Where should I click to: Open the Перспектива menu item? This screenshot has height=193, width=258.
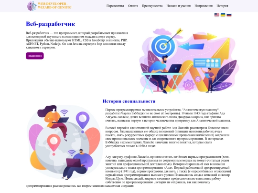pyautogui.click(x=115, y=6)
